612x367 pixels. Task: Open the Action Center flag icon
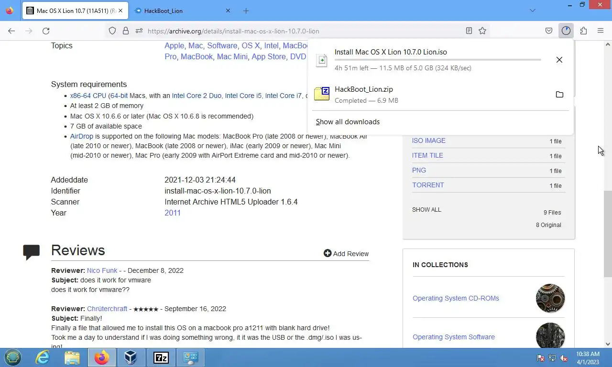[x=541, y=358]
